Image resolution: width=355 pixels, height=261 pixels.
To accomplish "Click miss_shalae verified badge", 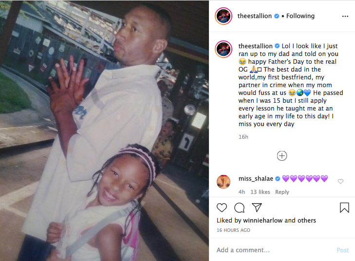I will pos(278,179).
